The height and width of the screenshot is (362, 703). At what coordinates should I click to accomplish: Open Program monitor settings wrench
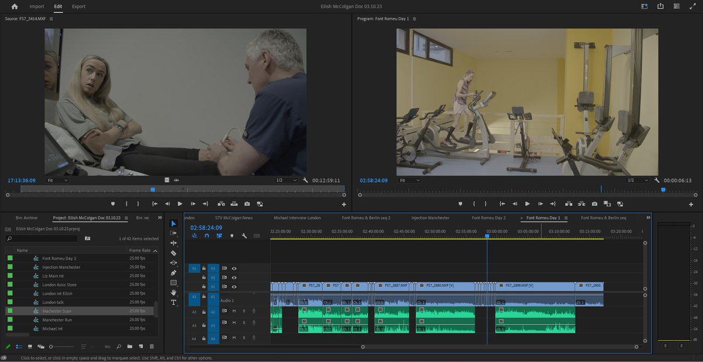tap(657, 180)
